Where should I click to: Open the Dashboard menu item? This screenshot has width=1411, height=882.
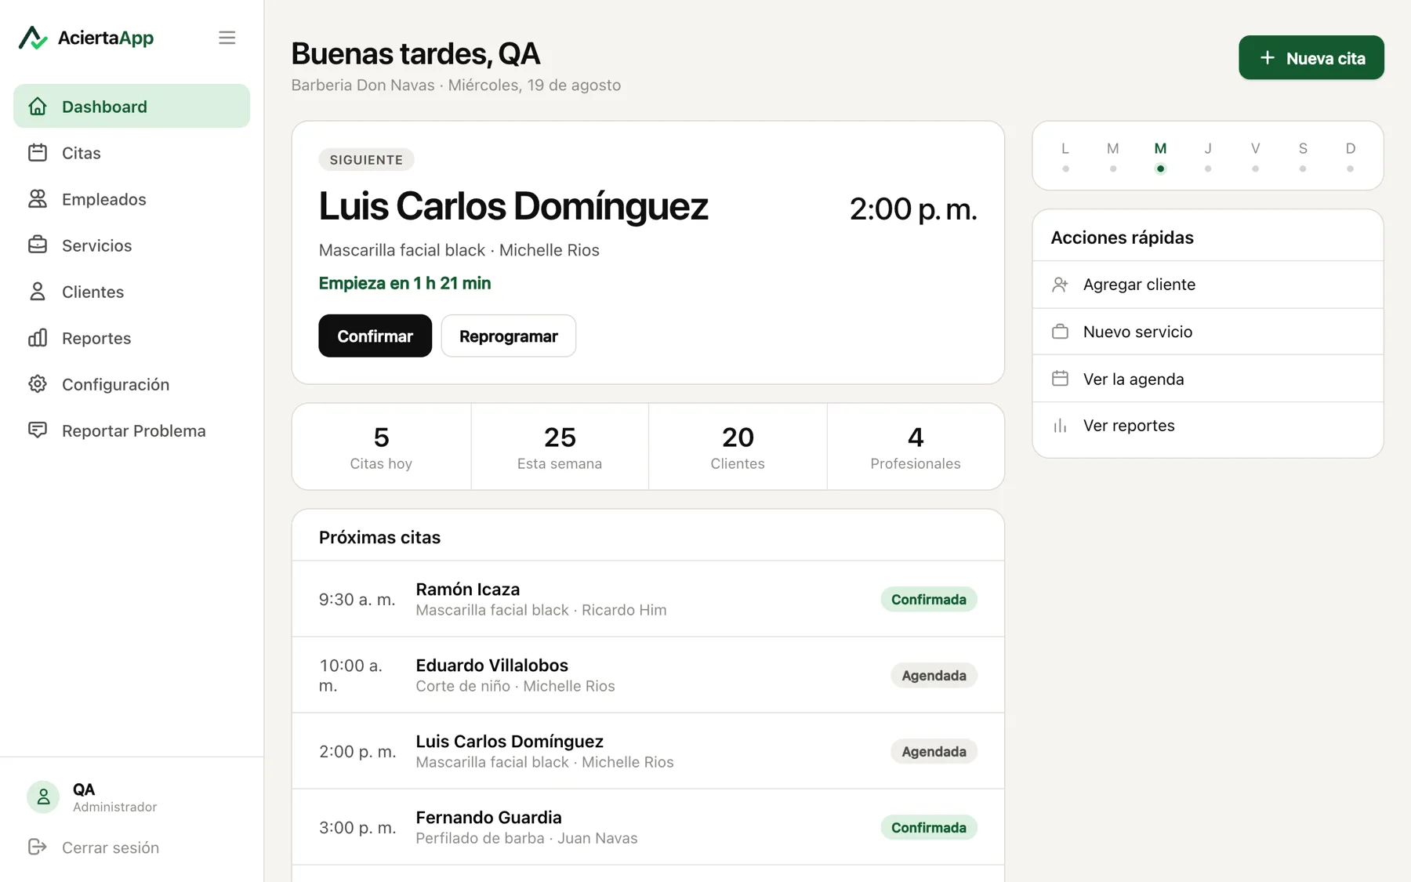click(x=132, y=106)
